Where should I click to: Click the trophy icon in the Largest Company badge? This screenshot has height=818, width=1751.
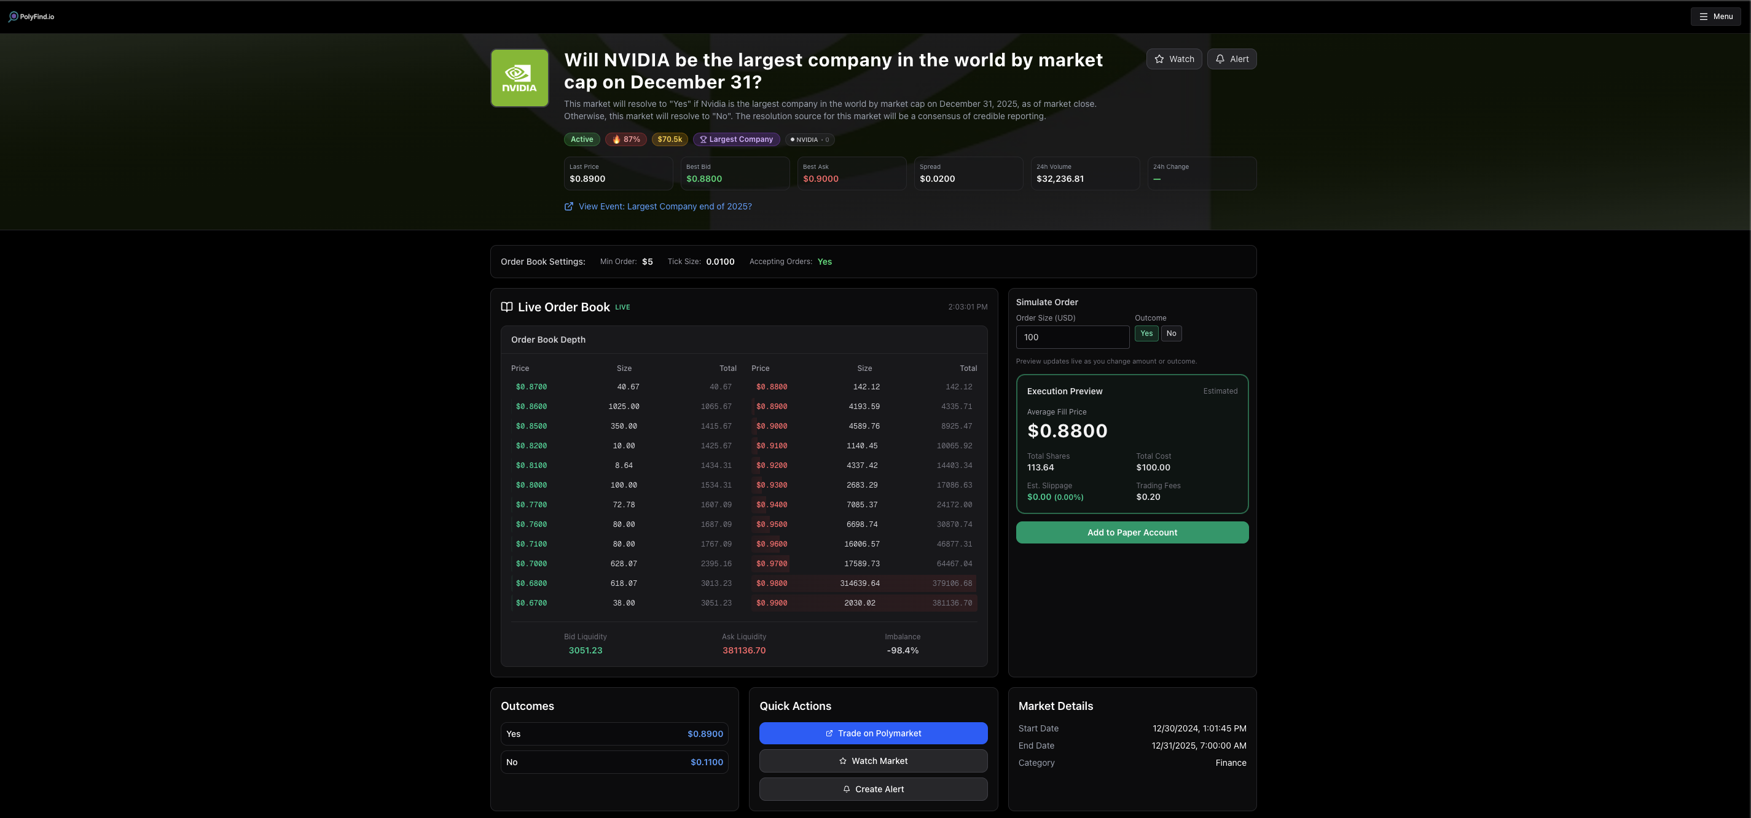[703, 139]
